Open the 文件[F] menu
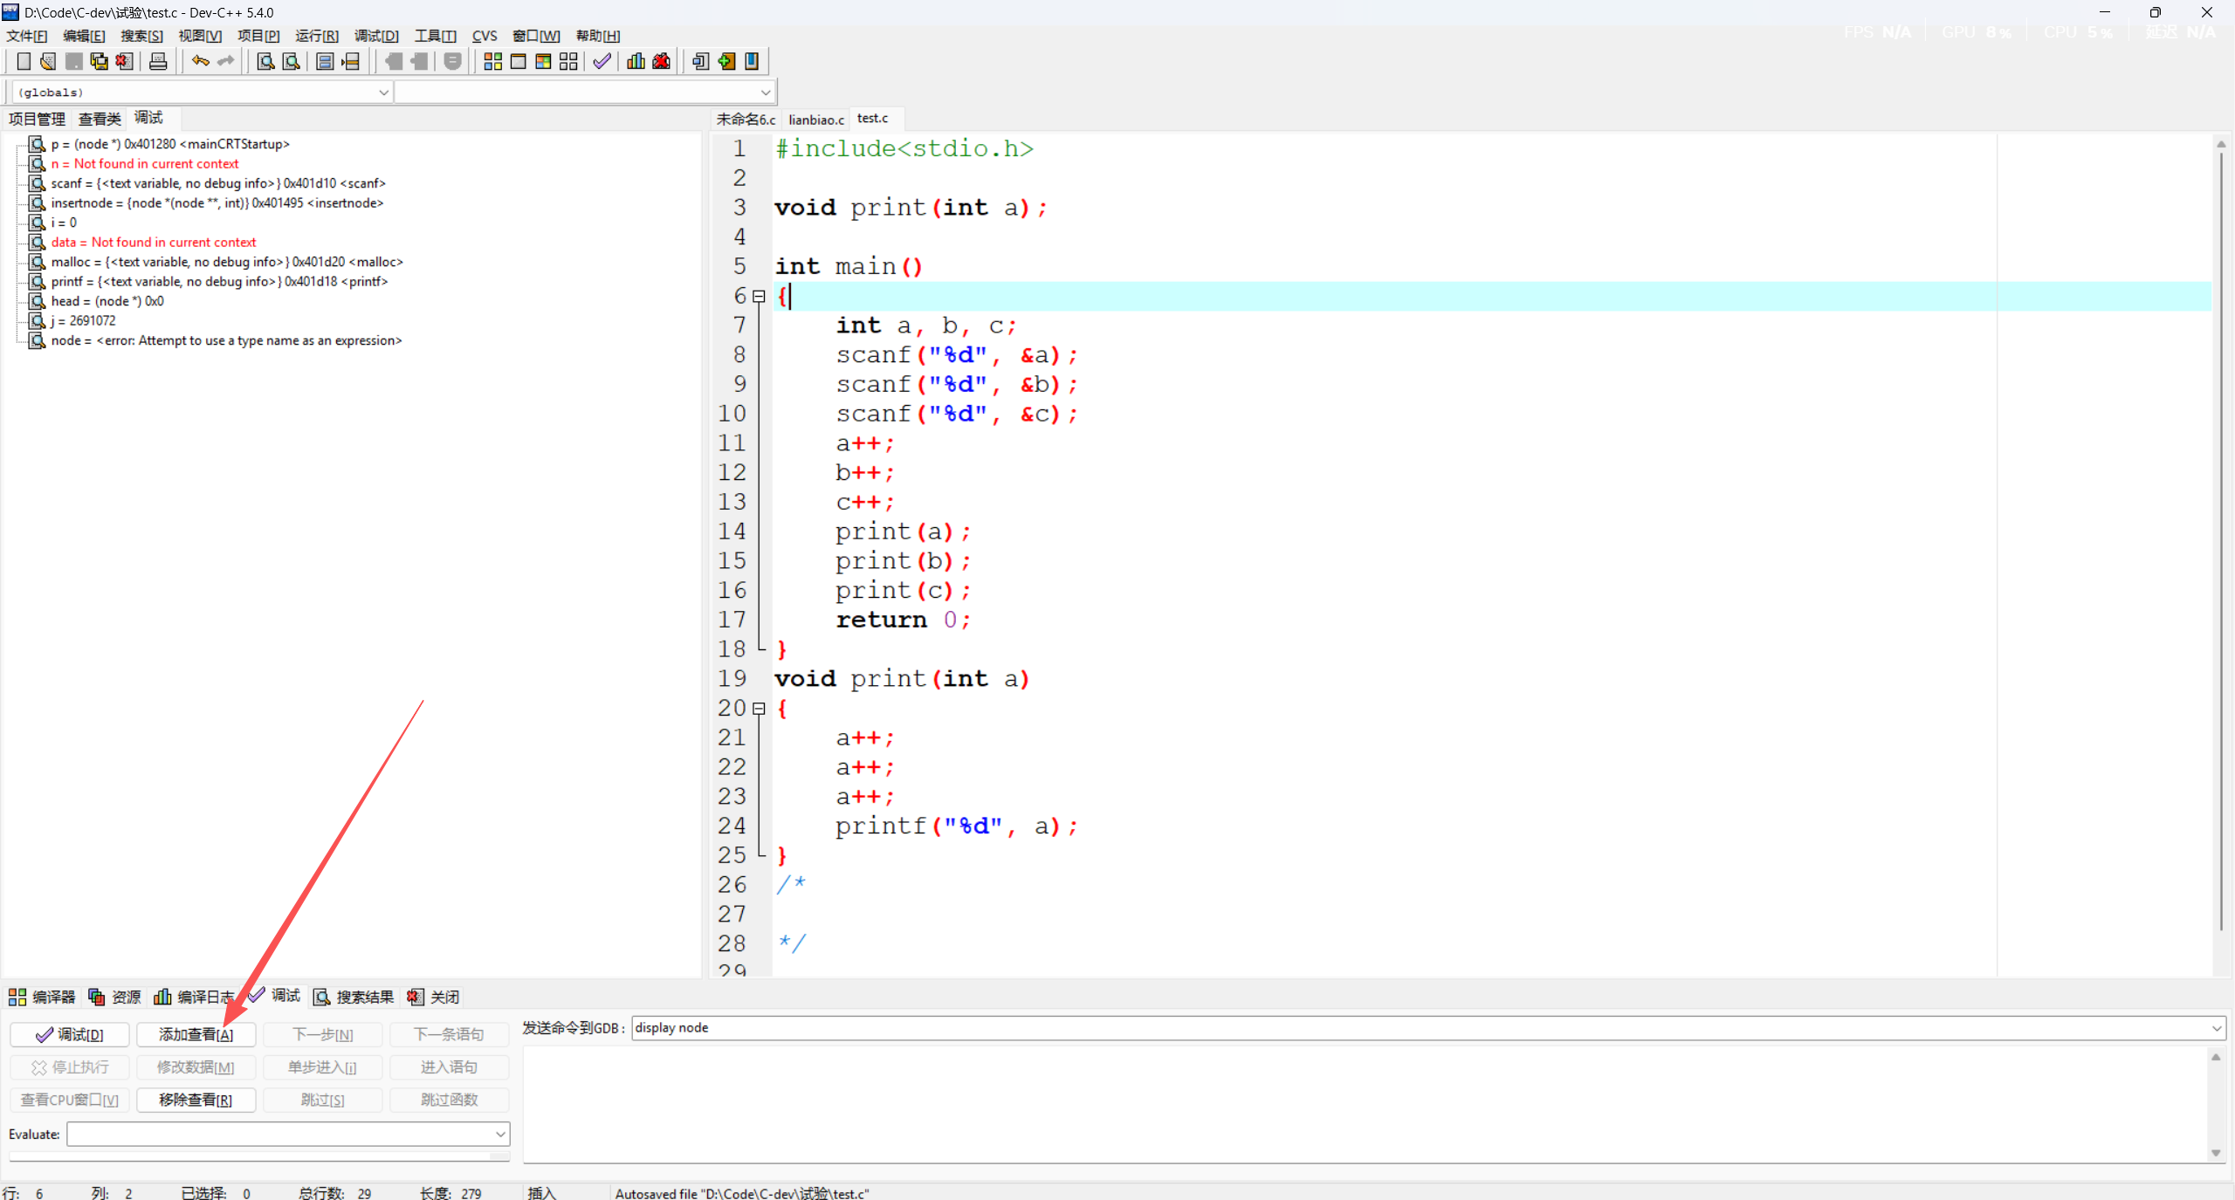Screen dimensions: 2235x1200 coord(27,36)
